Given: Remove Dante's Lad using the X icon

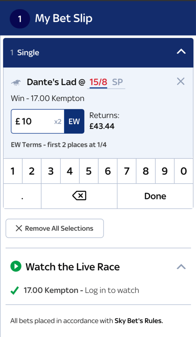Looking at the screenshot, I should (181, 81).
